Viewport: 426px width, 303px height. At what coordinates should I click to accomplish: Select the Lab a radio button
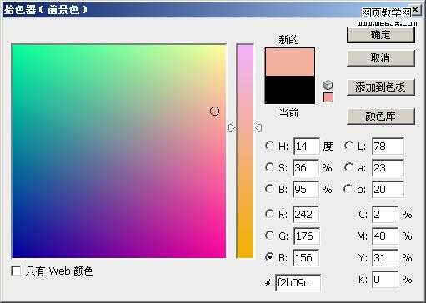tap(348, 167)
